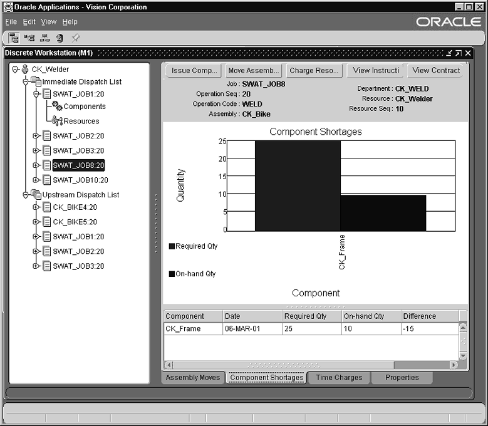The image size is (488, 426).
Task: Collapse the Upstream Dispatch List node
Action: (26, 195)
